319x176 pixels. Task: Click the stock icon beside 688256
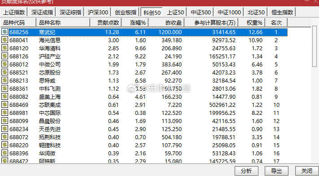pyautogui.click(x=4, y=32)
